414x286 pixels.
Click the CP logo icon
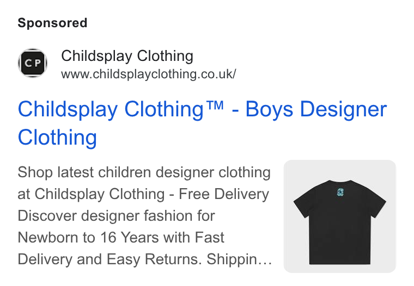pyautogui.click(x=33, y=63)
